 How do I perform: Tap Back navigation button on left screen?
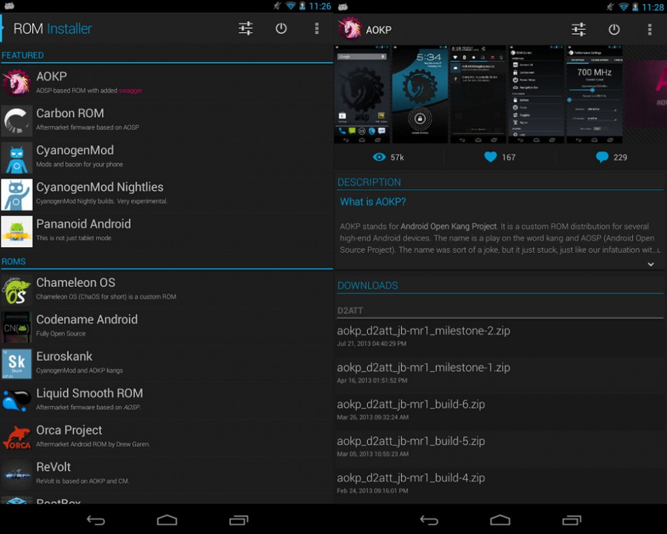click(96, 520)
